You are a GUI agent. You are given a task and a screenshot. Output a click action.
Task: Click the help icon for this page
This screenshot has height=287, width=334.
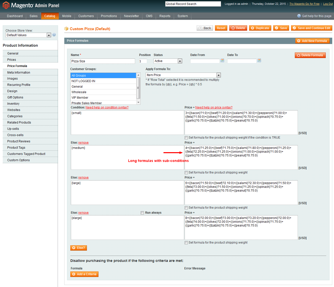click(x=299, y=16)
